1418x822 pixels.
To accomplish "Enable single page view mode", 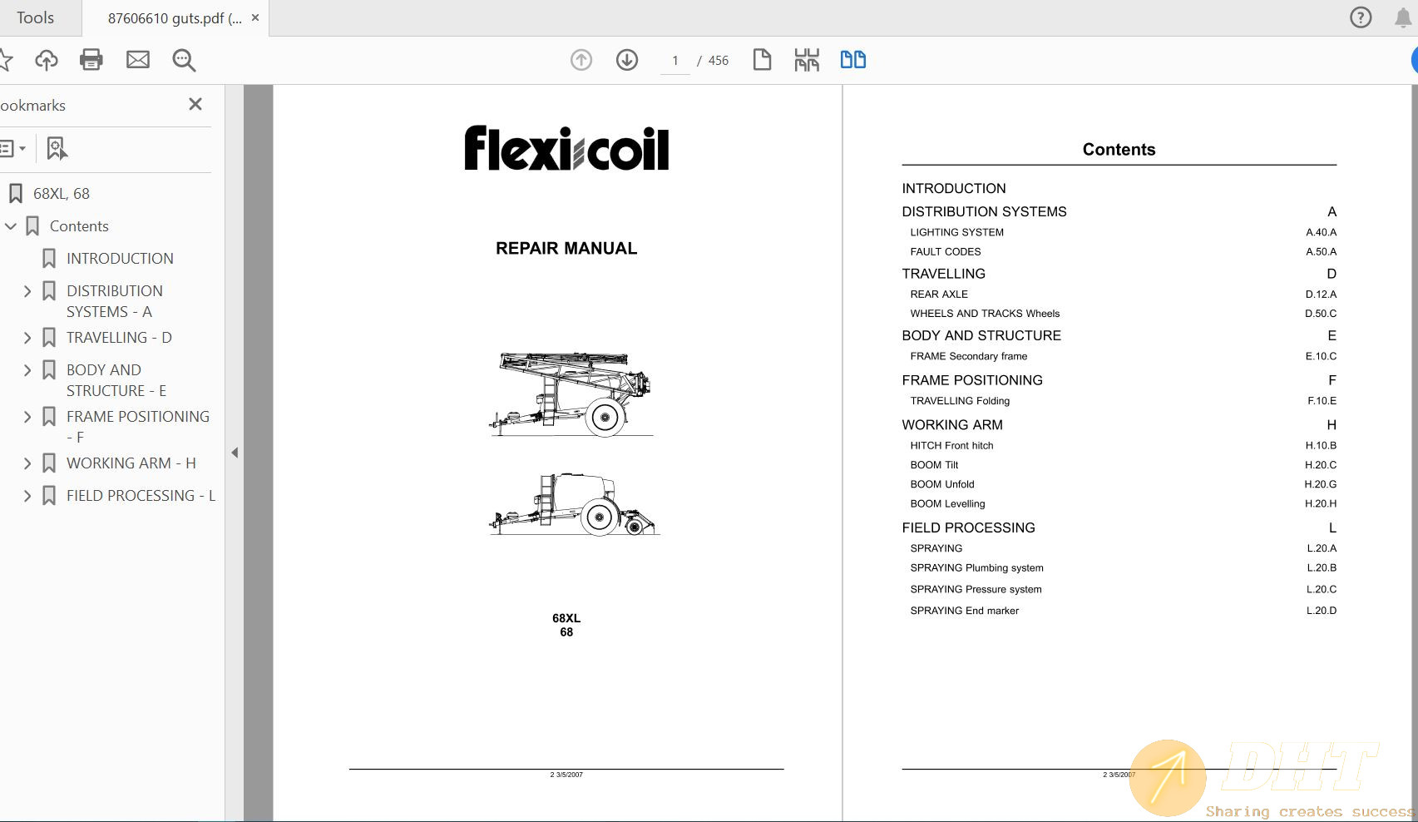I will [762, 59].
